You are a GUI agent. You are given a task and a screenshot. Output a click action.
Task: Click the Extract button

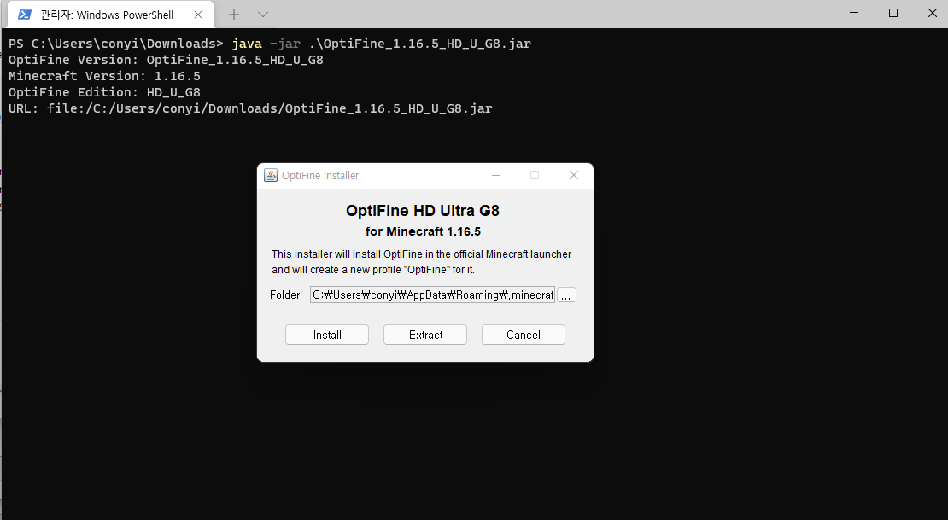[425, 335]
